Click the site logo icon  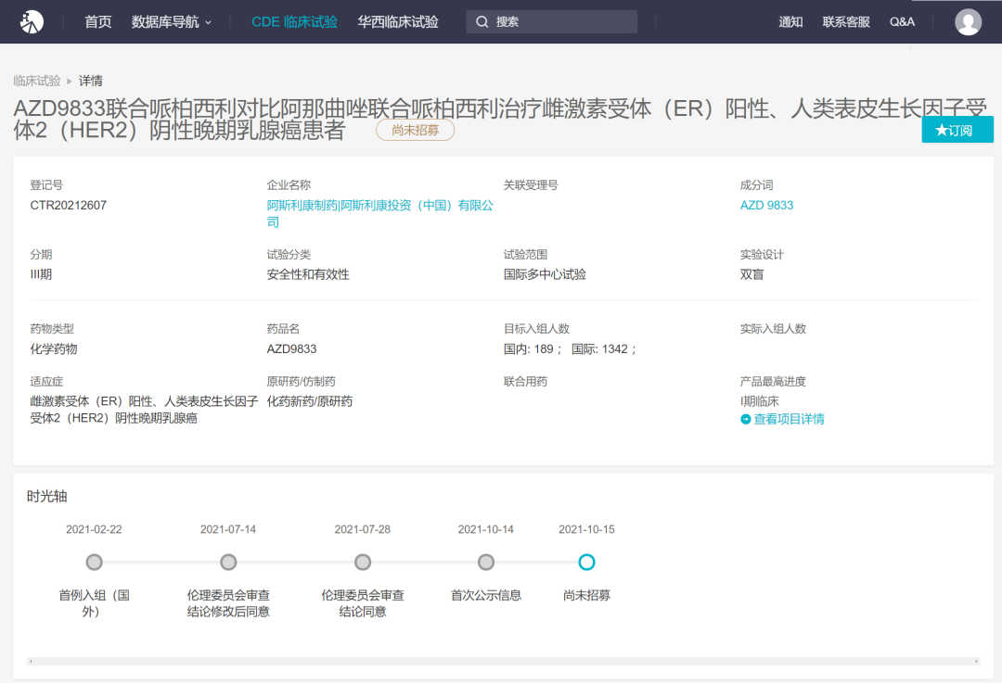[32, 21]
